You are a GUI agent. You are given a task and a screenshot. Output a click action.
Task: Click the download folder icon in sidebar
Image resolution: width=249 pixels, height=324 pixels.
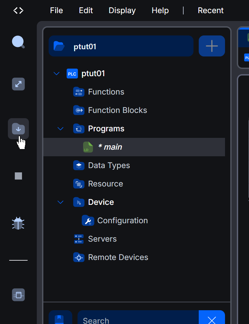click(18, 128)
